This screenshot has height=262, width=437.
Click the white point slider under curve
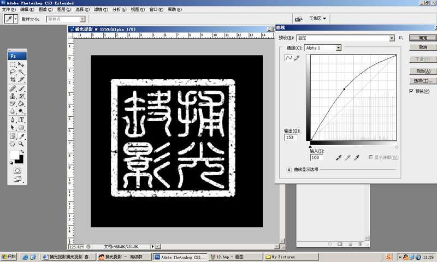point(397,147)
